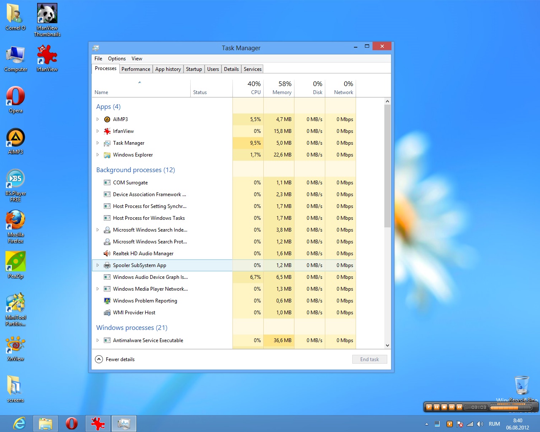Pause playback on the AIMP mini player

pyautogui.click(x=437, y=407)
